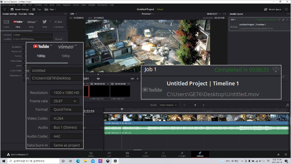Click the Deliver page tab
The image size is (291, 164).
(200, 154)
